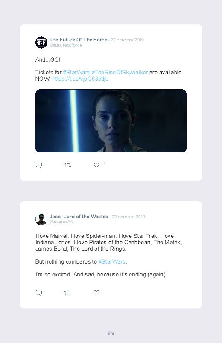Open Jose, Lord of the Wastes profile name
The image size is (222, 343).
pyautogui.click(x=79, y=217)
